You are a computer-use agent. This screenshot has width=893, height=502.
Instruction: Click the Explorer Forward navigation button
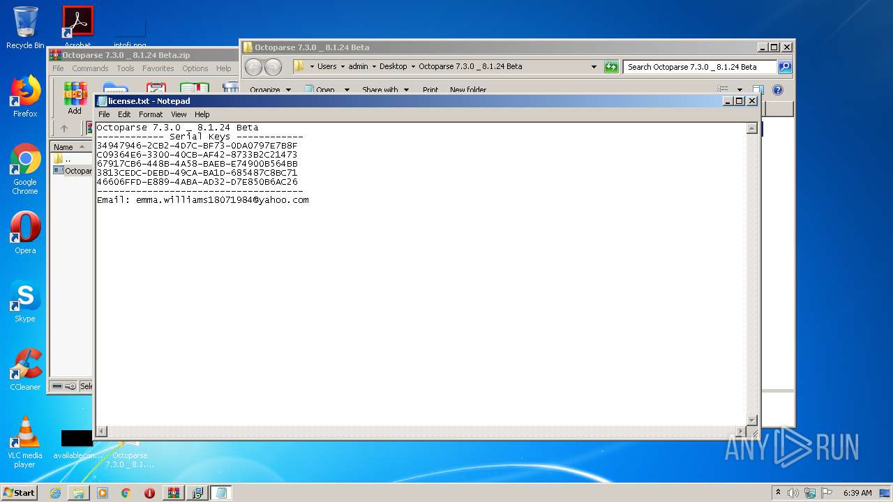tap(273, 67)
